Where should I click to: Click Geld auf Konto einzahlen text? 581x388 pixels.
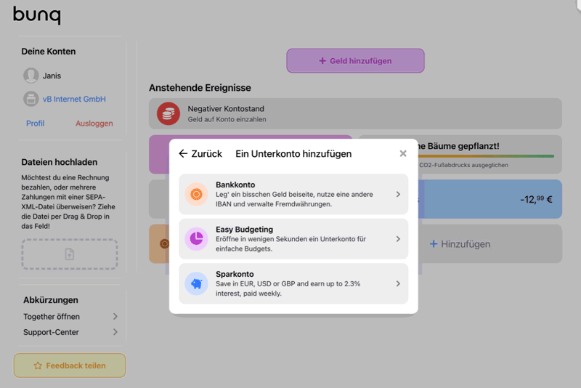tap(227, 119)
